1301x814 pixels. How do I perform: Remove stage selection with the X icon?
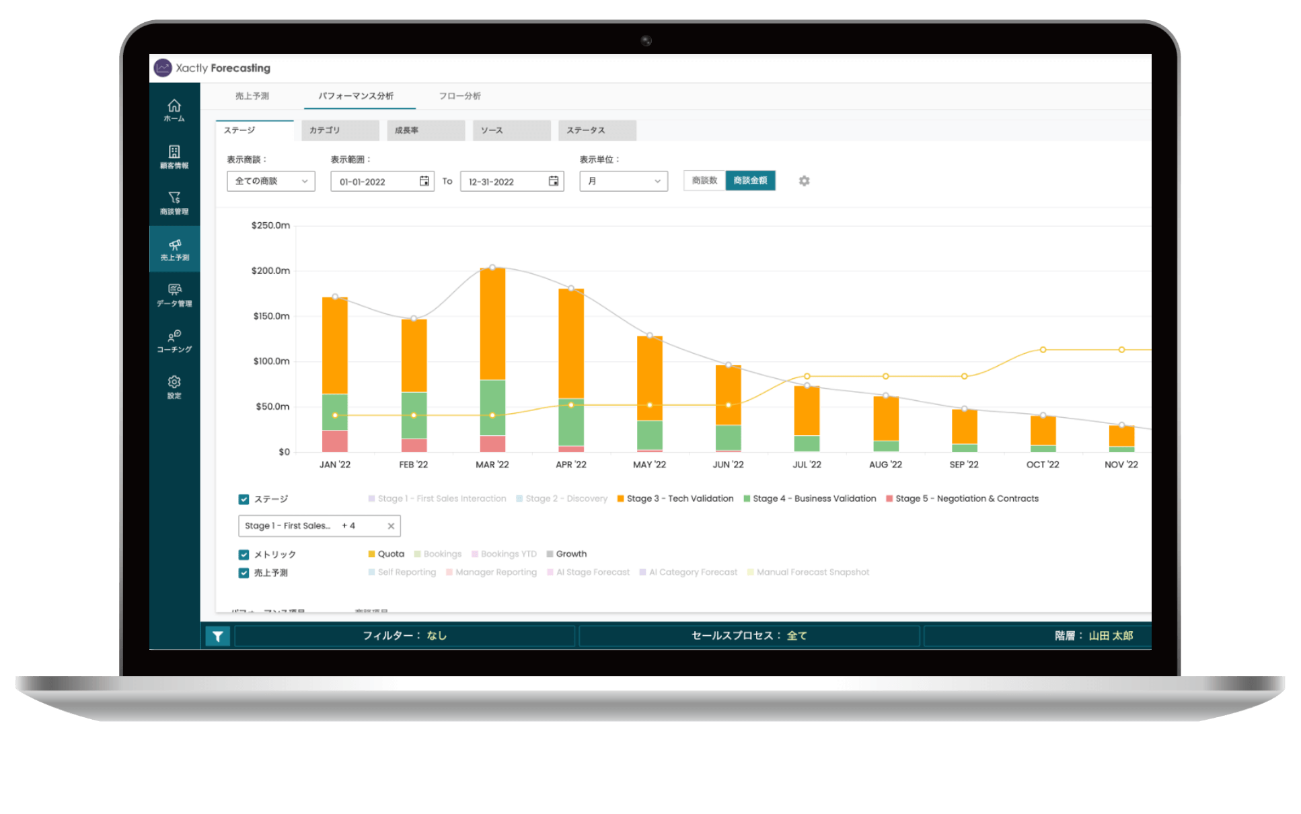pyautogui.click(x=391, y=526)
